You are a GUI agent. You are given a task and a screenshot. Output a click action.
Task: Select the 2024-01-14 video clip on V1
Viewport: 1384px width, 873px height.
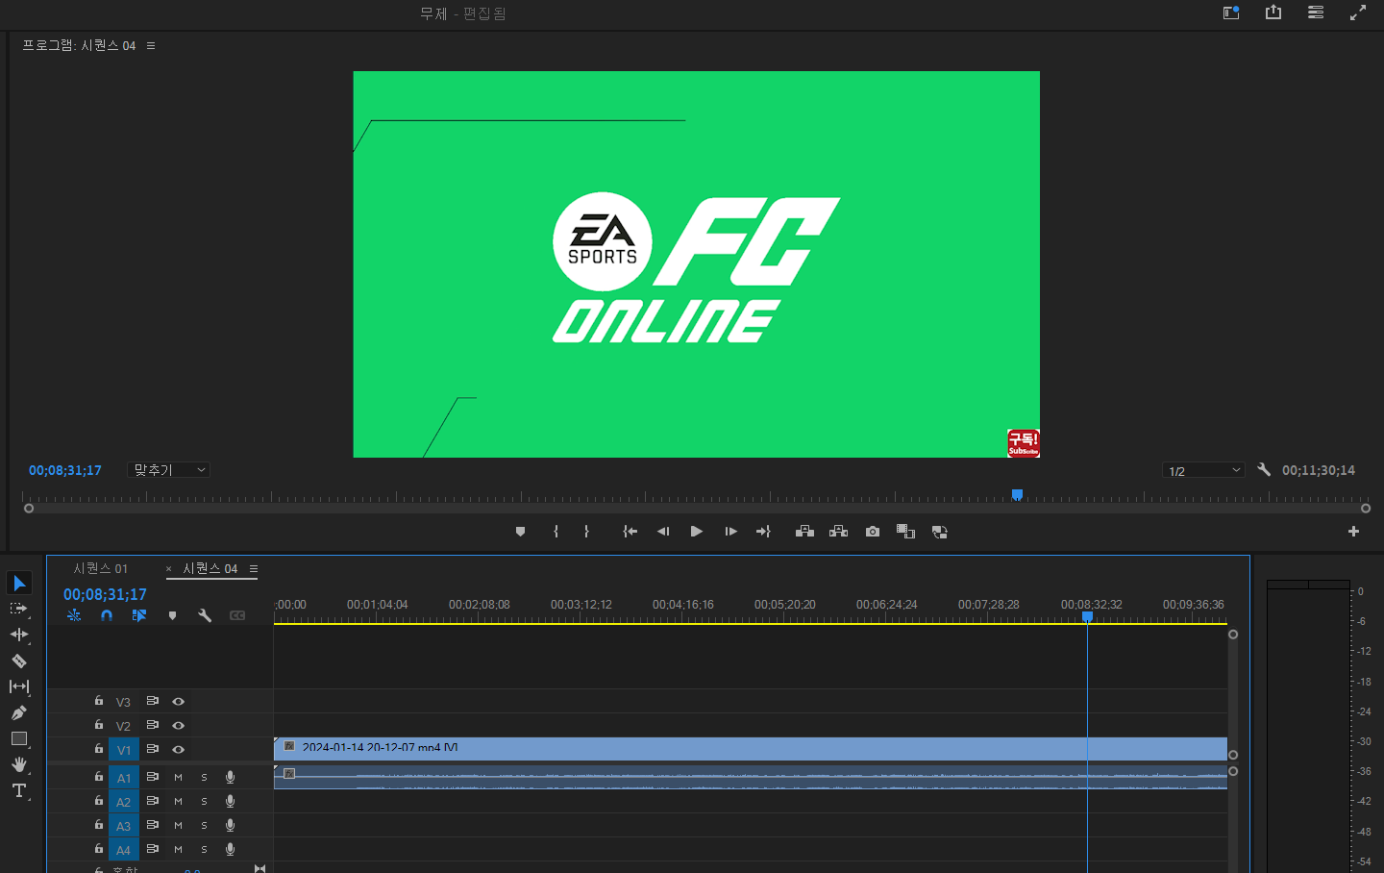click(751, 748)
